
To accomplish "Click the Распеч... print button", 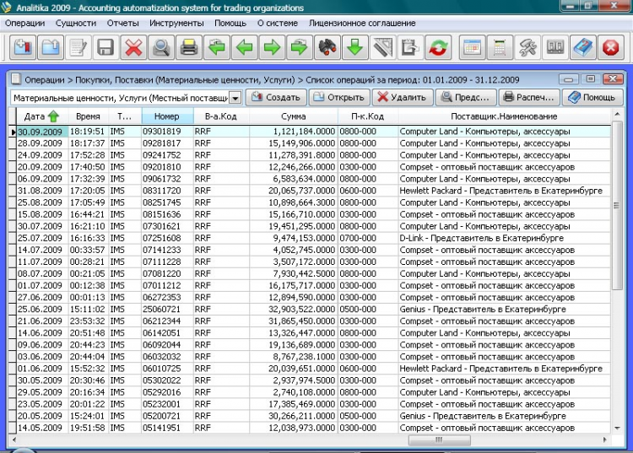I will point(529,97).
